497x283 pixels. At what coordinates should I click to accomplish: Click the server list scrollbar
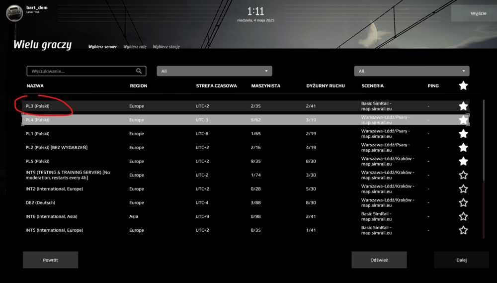(x=484, y=149)
